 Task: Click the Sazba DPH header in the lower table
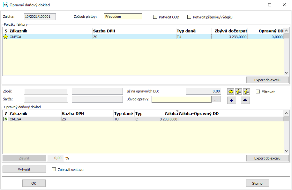[87, 114]
